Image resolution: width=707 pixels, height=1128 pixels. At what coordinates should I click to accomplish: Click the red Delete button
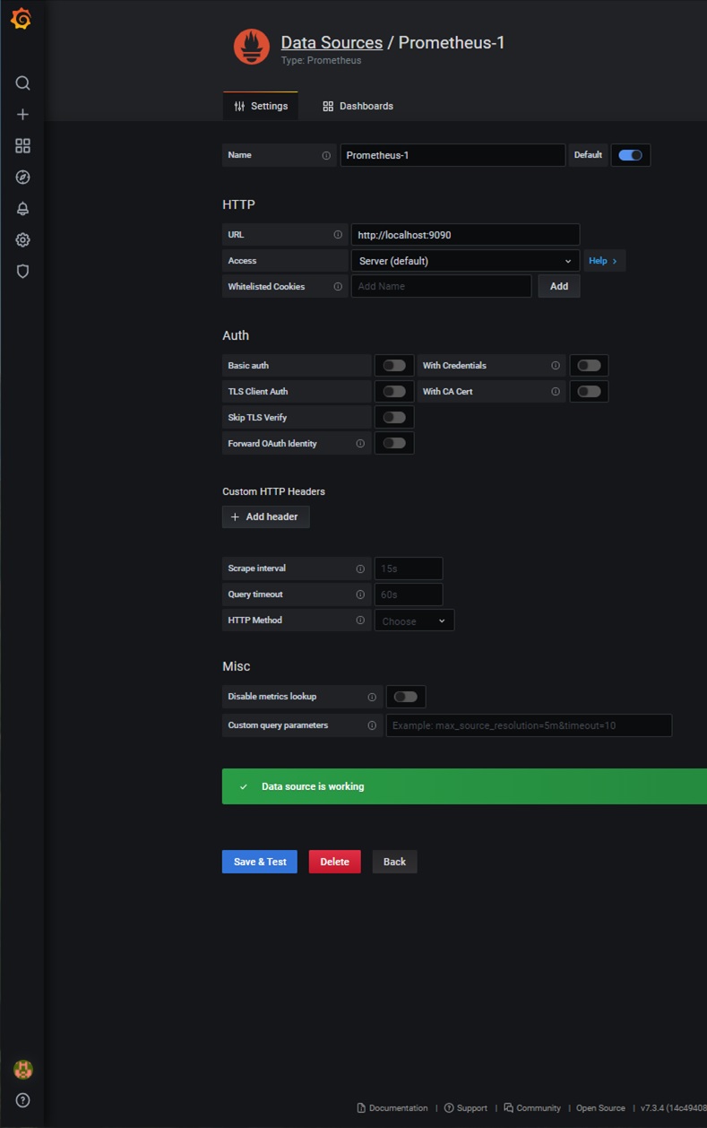(x=335, y=862)
